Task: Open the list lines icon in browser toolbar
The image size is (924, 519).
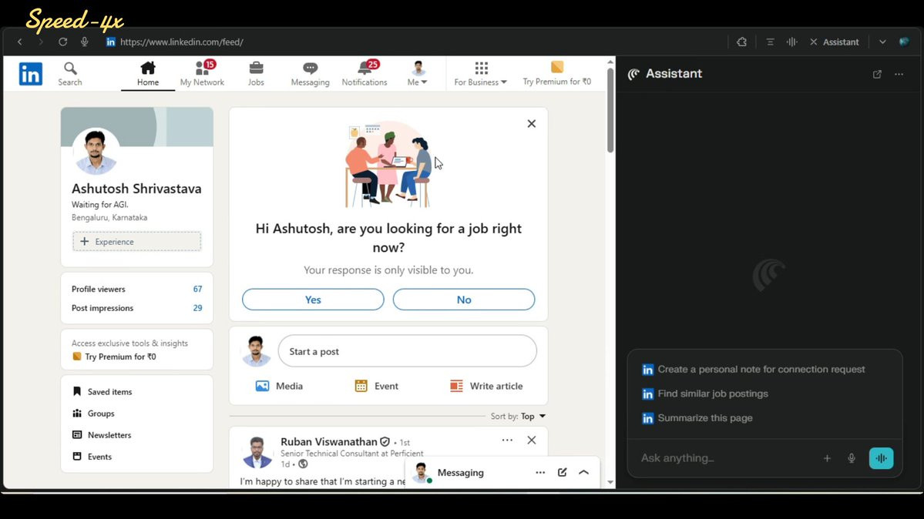Action: coord(770,42)
